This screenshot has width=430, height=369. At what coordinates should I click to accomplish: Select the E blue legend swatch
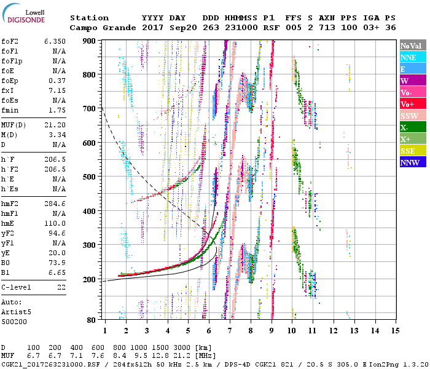(413, 69)
